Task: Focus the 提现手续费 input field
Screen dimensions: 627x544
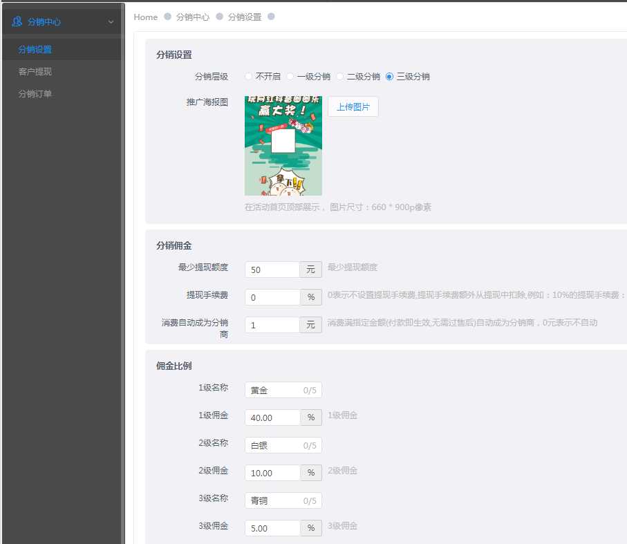Action: click(x=272, y=297)
